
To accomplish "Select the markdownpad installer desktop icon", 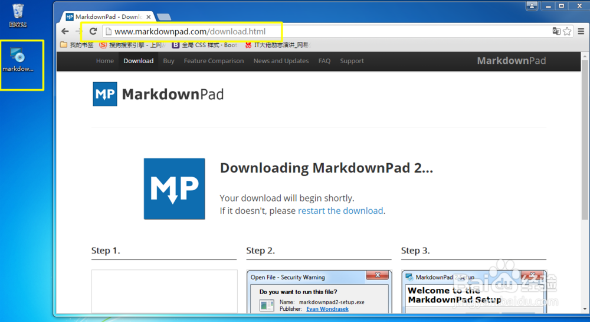I will pyautogui.click(x=18, y=60).
